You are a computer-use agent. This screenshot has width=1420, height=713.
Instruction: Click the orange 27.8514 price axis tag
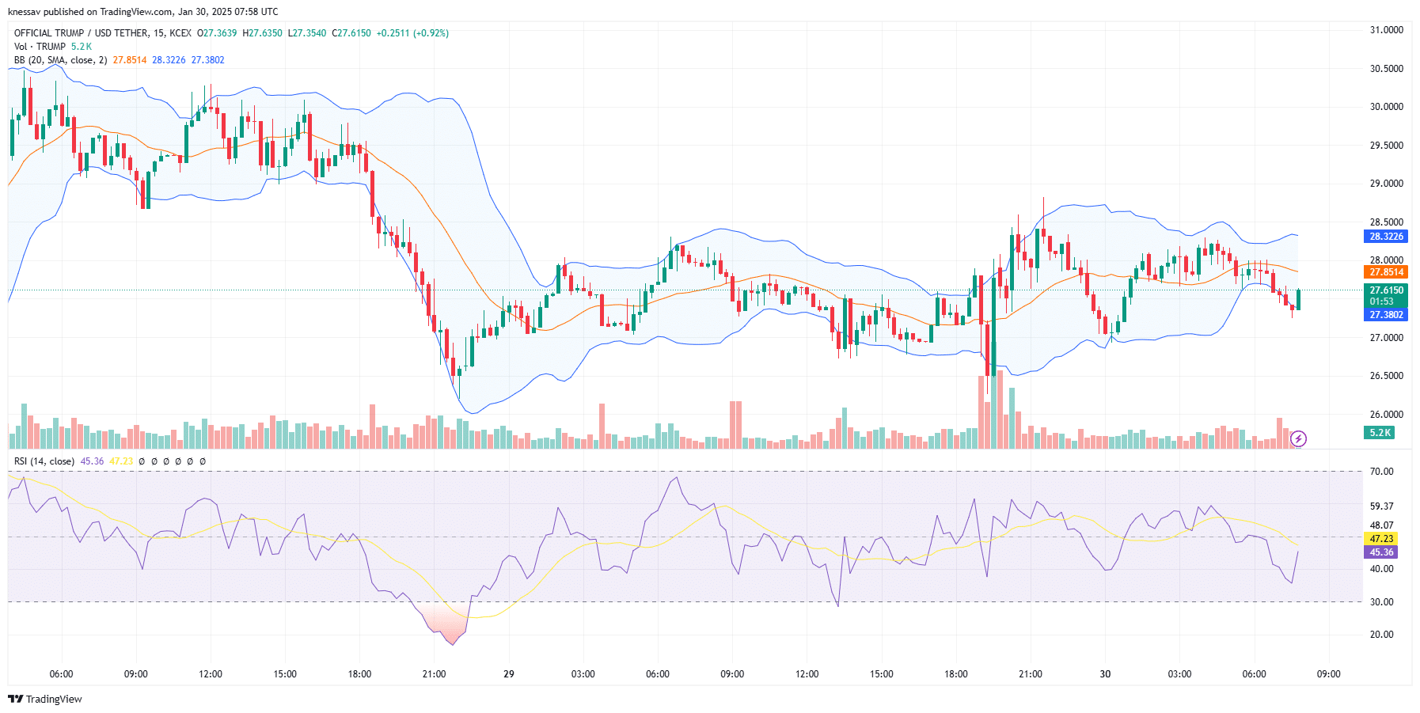click(1386, 272)
